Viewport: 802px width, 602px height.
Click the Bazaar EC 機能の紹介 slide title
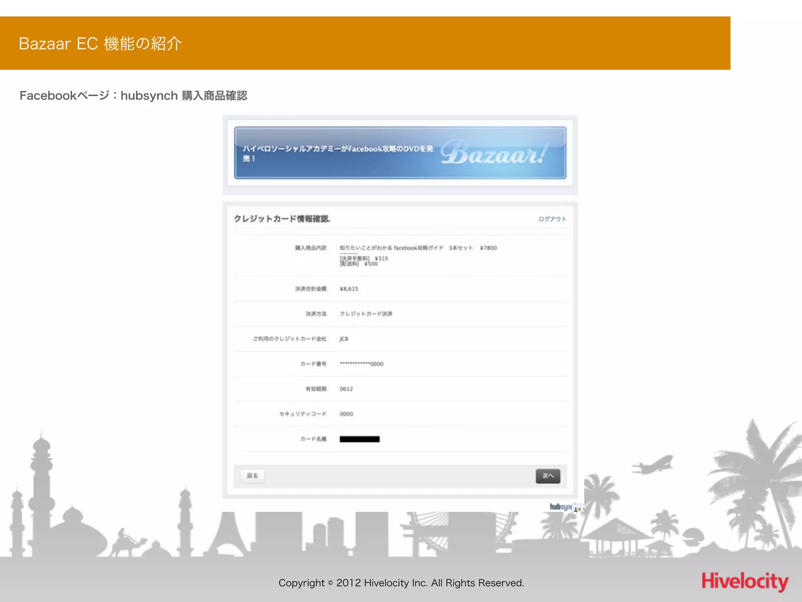(100, 44)
